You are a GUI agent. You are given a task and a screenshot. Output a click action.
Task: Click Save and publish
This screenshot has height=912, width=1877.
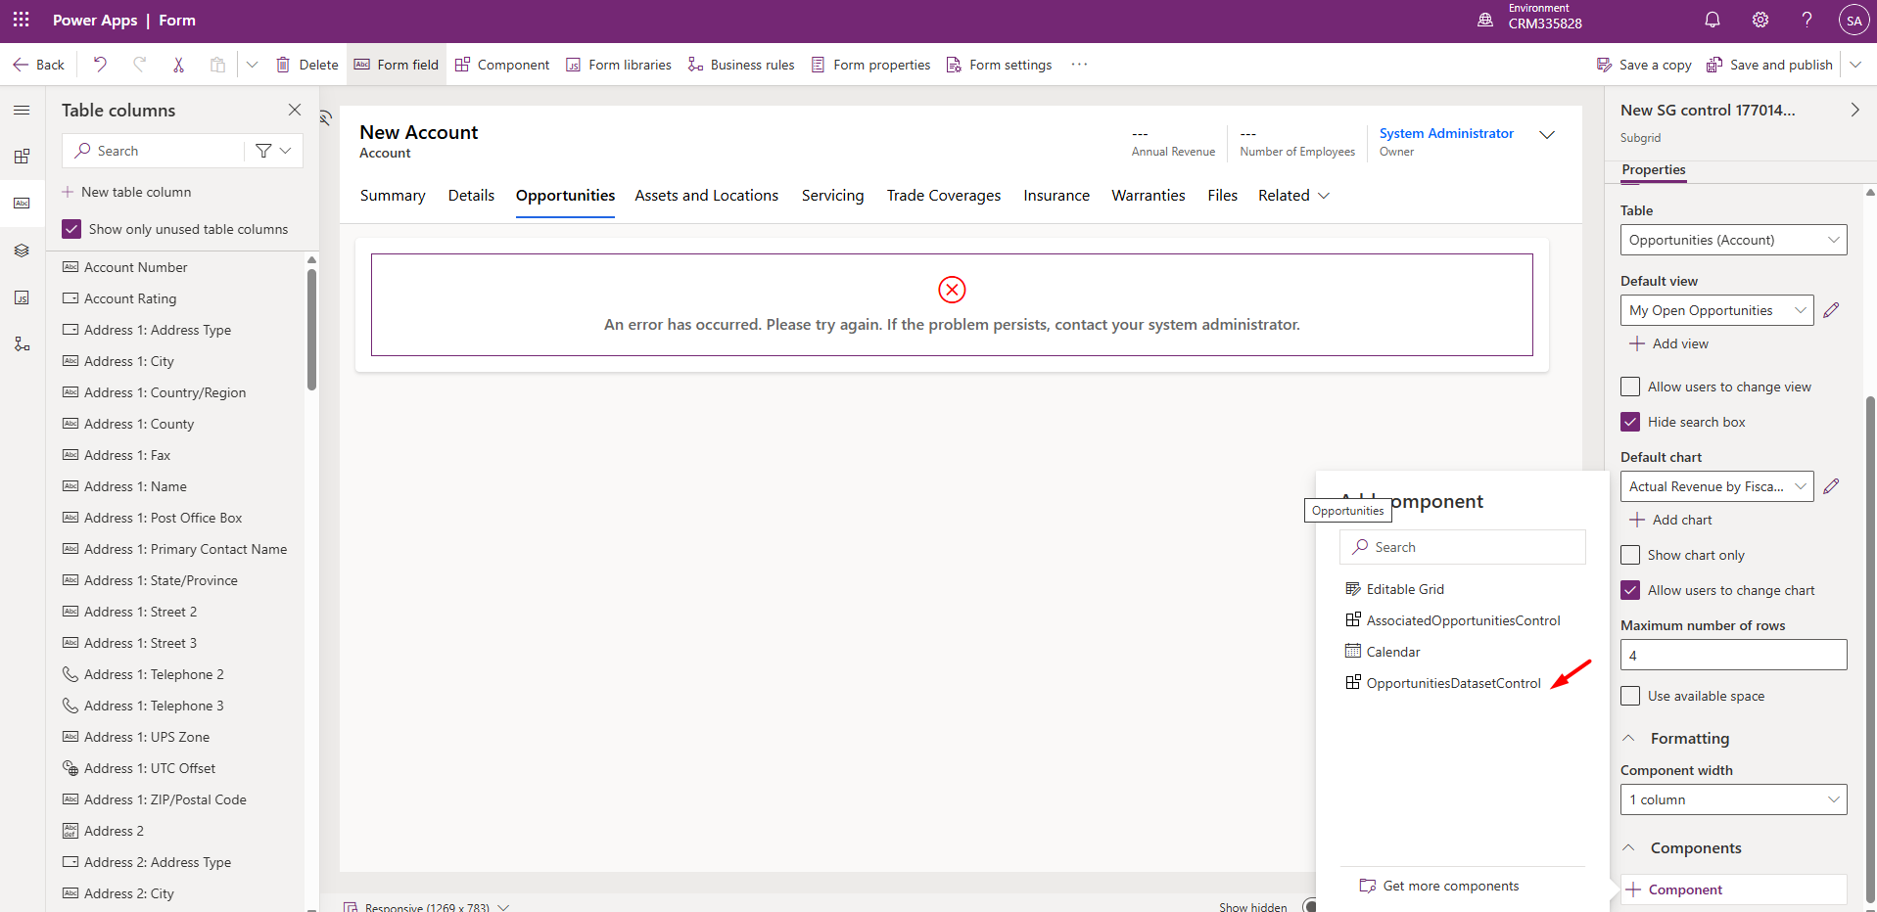click(1769, 65)
